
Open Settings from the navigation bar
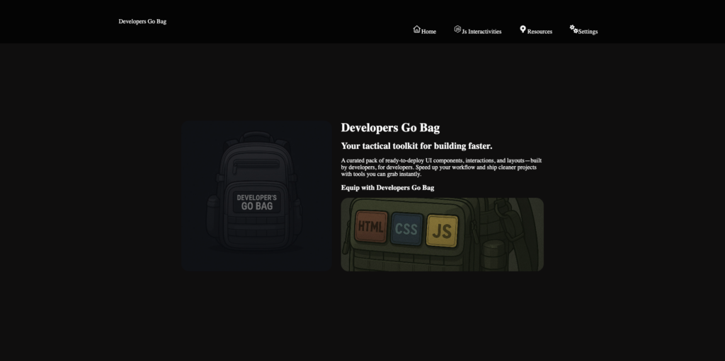pos(588,32)
